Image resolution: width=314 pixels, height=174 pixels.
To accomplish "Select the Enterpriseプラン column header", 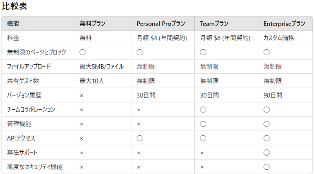I will click(x=285, y=24).
